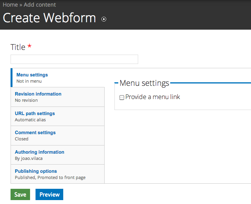251x204 pixels.
Task: Click the By joao.vilaca summary text
Action: (x=28, y=158)
